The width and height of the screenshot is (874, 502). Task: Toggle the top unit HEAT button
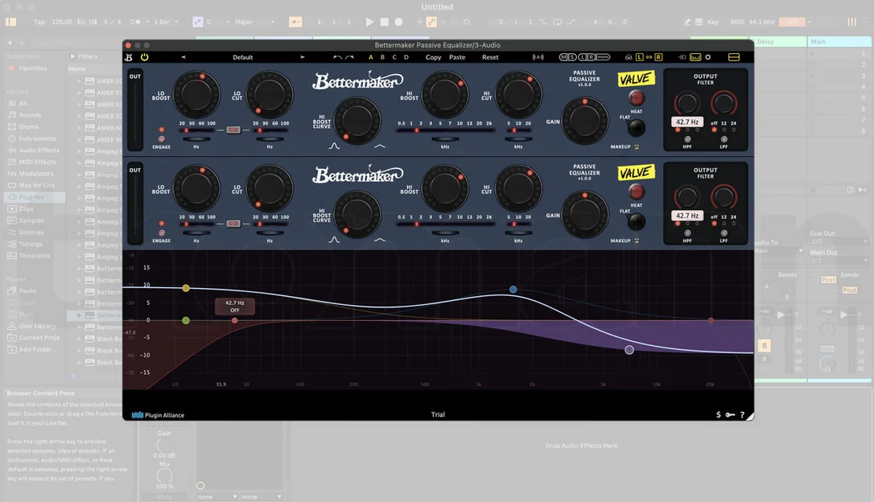pos(636,97)
